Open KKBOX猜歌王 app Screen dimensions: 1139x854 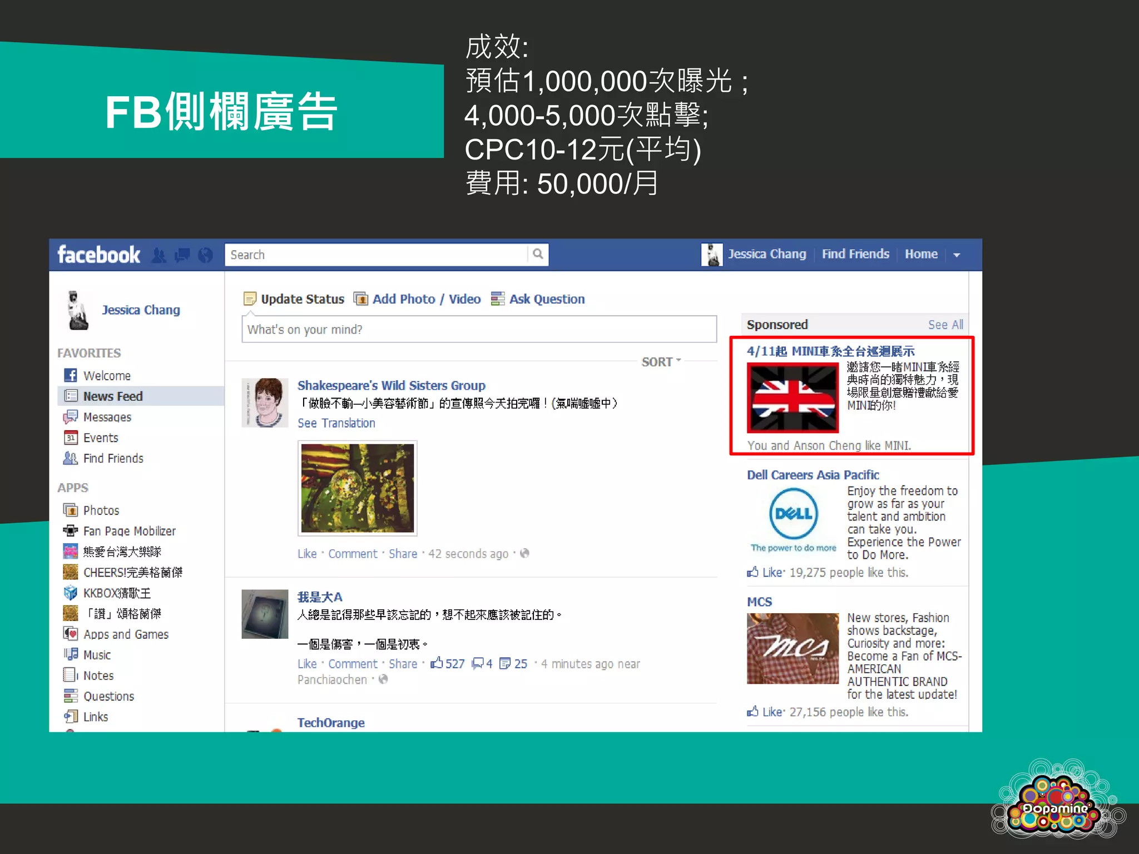(107, 593)
